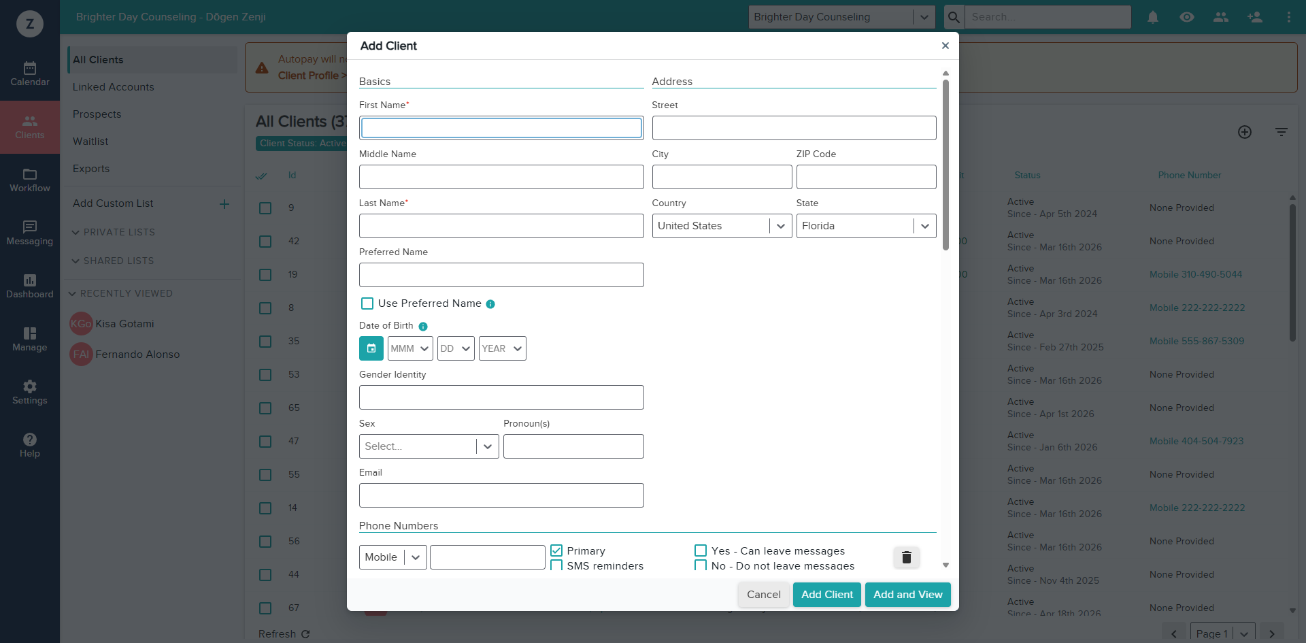
Task: Open Linked Accounts in the side menu
Action: [x=152, y=87]
